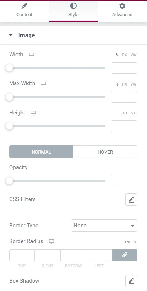
Task: Switch to the Style tab
Action: (73, 11)
